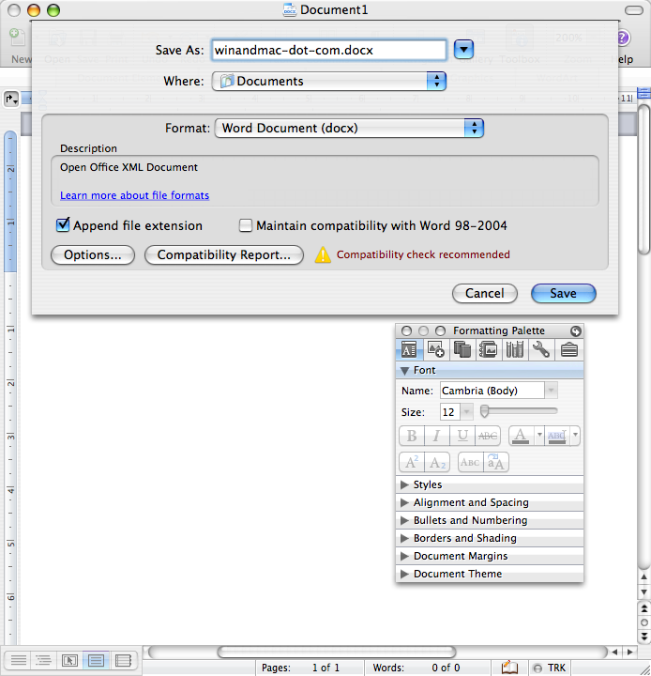Follow Learn more about file formats link

[x=134, y=195]
